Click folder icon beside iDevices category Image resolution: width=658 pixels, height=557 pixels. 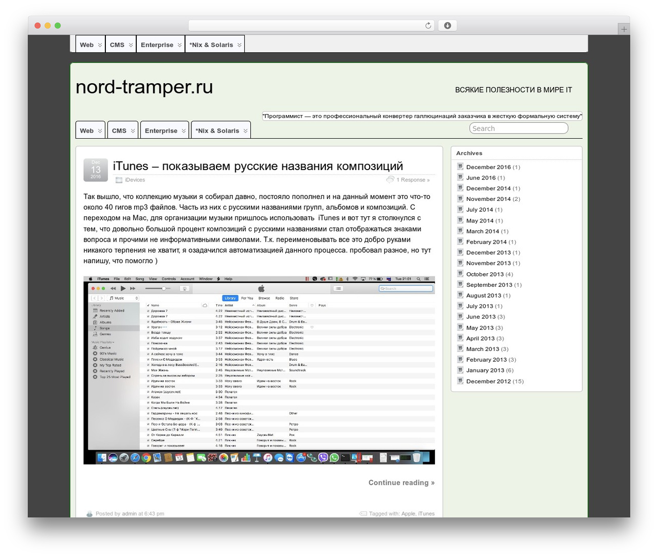click(x=119, y=180)
